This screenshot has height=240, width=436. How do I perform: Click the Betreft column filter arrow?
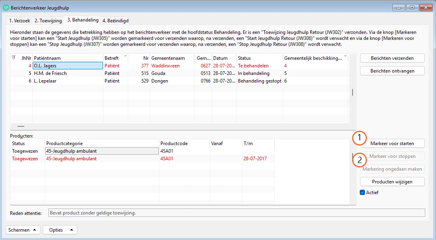125,57
